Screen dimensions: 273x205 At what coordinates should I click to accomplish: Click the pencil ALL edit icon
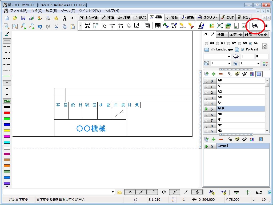pos(174,26)
